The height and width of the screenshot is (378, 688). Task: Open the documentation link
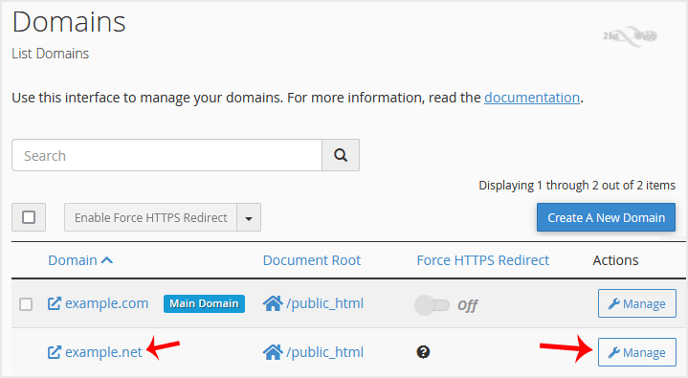coord(532,98)
